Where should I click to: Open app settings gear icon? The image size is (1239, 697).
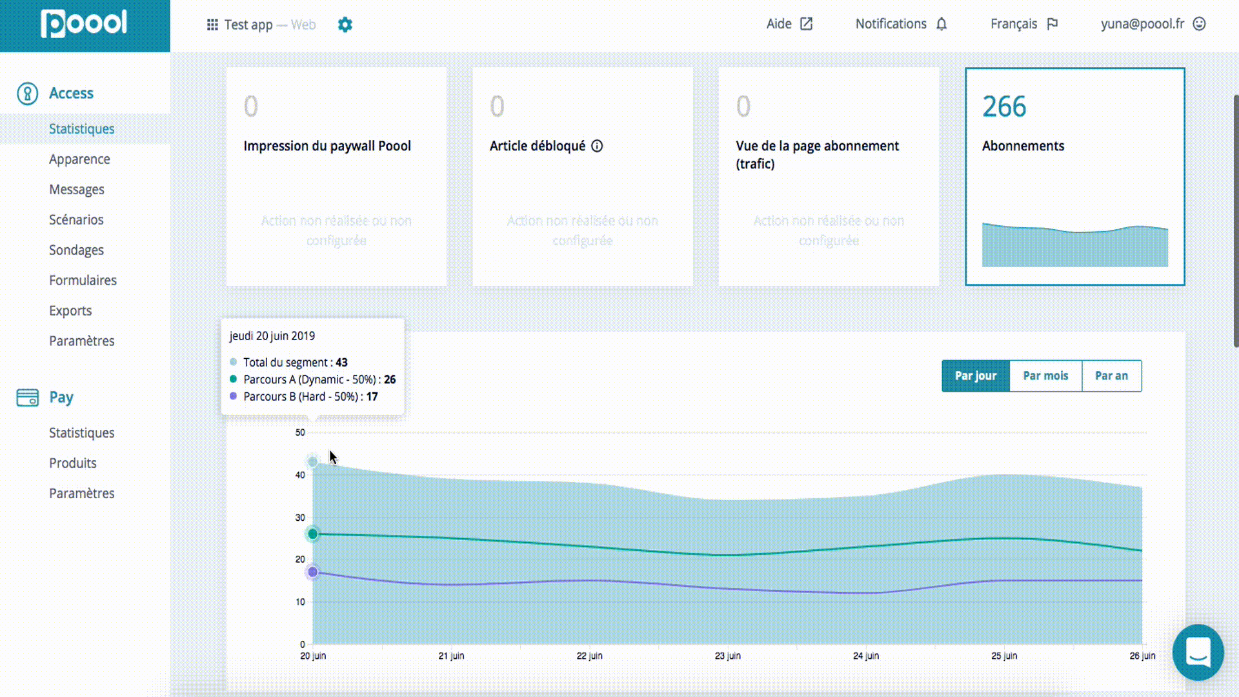[x=345, y=25]
